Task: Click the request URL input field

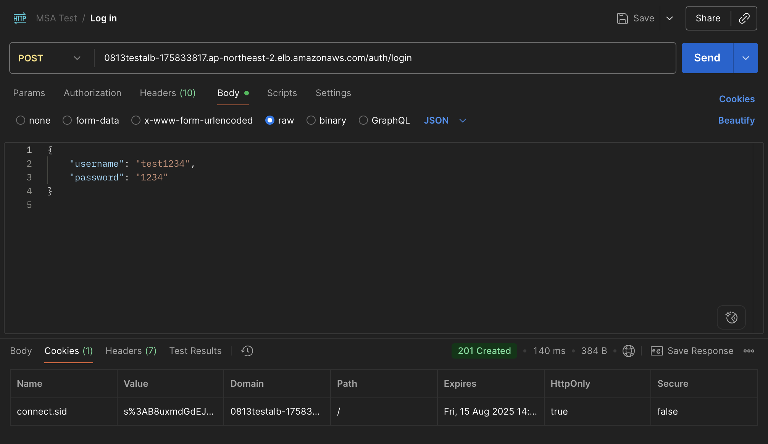Action: pyautogui.click(x=382, y=58)
